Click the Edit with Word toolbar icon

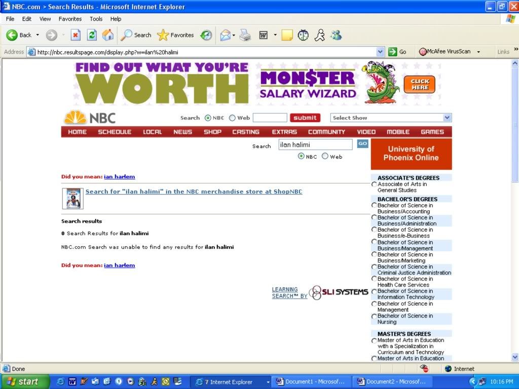point(264,35)
